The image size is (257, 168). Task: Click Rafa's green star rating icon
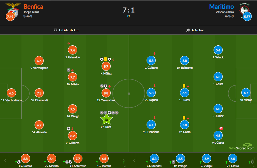pyautogui.click(x=106, y=120)
